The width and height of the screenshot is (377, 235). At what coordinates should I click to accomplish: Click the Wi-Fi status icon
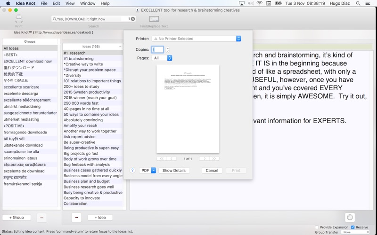(x=260, y=3)
